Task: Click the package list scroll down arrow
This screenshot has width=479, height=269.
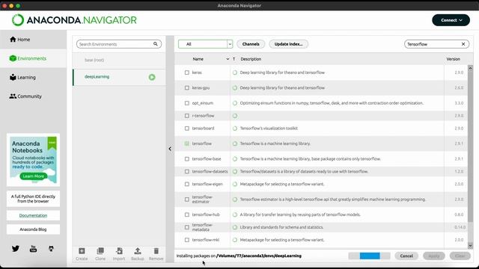Action: pyautogui.click(x=470, y=246)
